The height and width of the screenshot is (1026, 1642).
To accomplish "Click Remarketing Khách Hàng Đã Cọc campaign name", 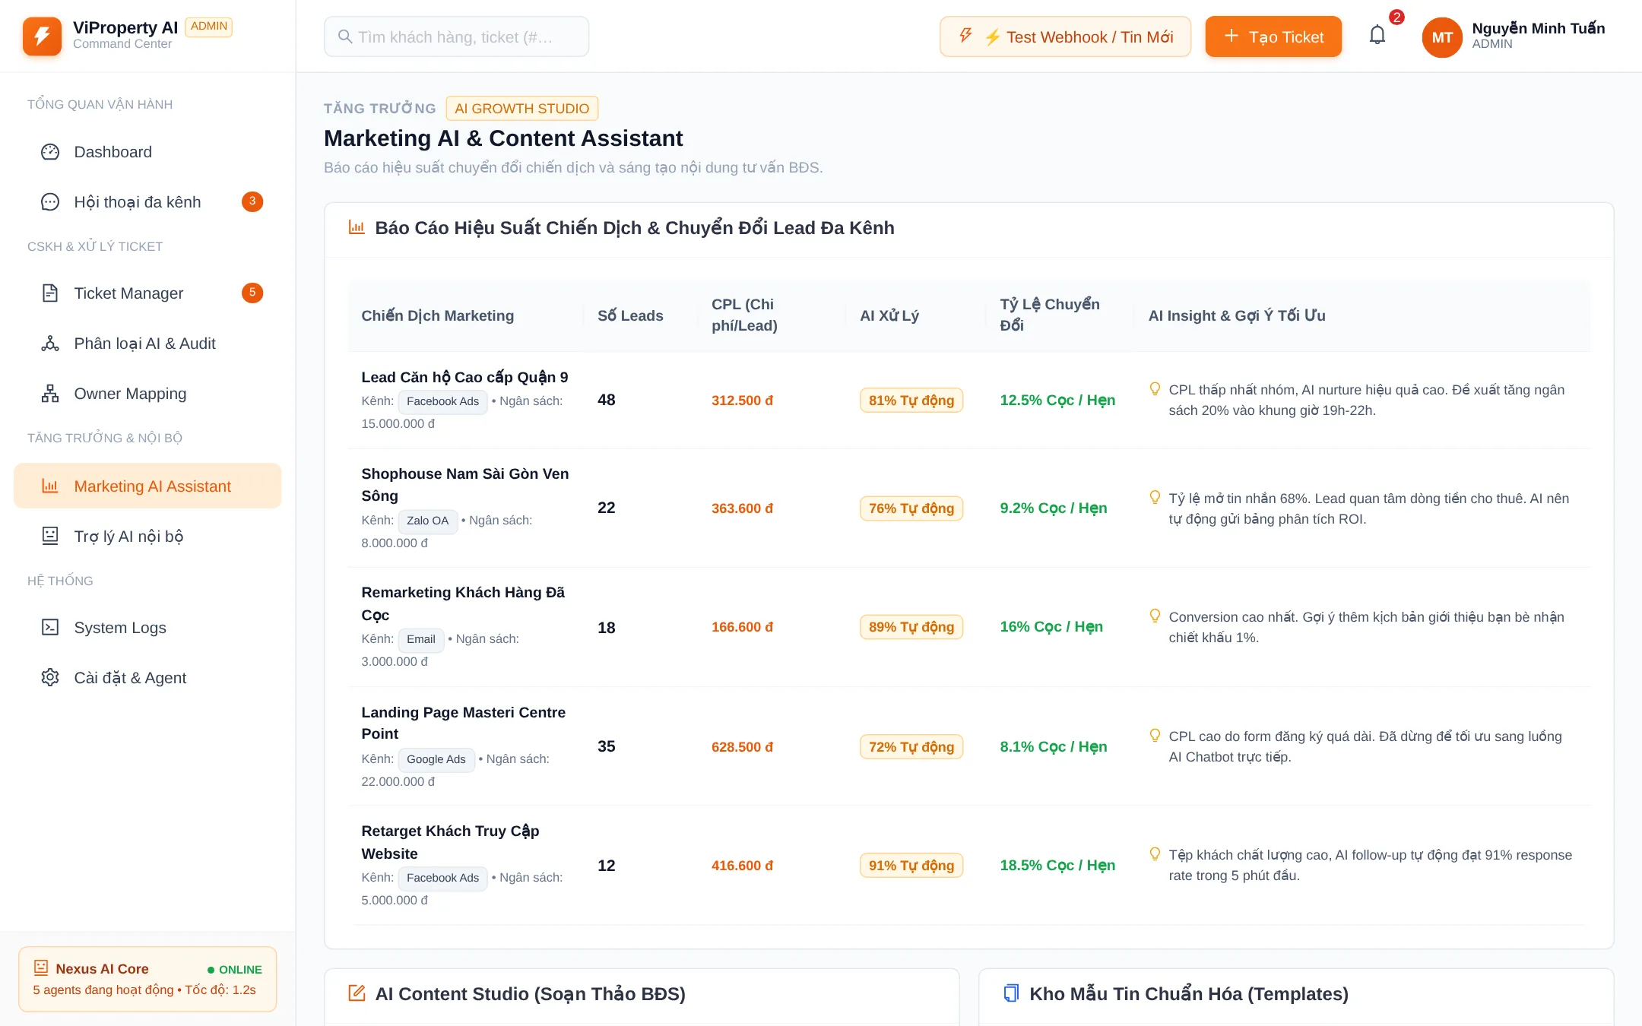I will pos(463,603).
